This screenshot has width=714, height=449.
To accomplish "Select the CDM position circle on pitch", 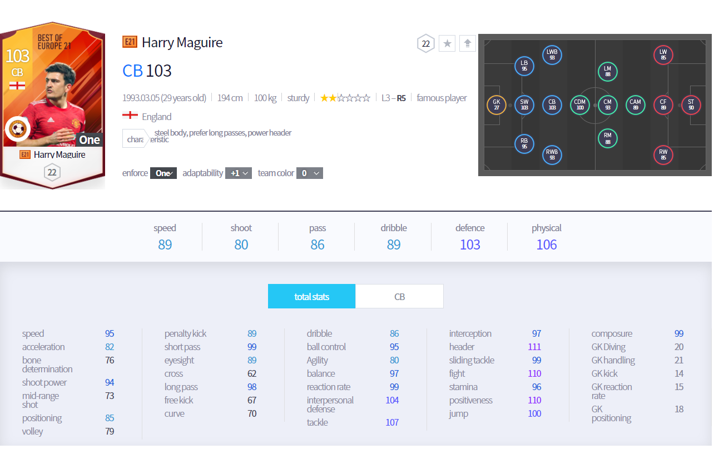I will coord(579,104).
